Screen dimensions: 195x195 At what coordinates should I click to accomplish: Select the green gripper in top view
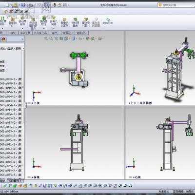click(x=79, y=55)
